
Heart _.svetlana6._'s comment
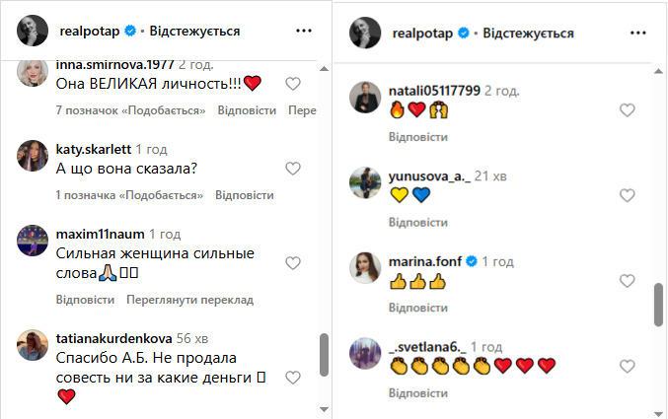coord(627,367)
